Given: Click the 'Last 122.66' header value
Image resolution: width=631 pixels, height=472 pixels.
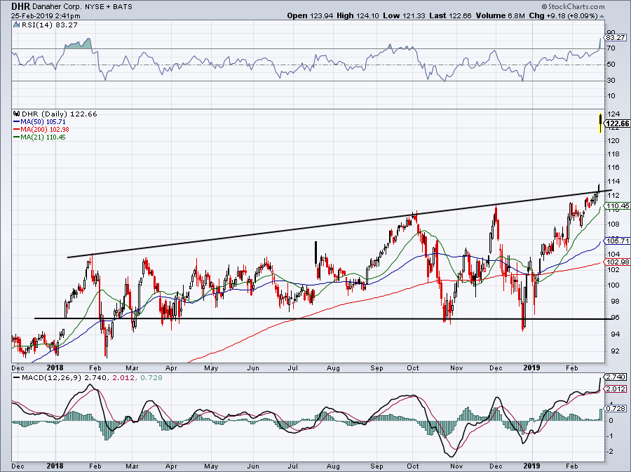Looking at the screenshot, I should coord(450,15).
